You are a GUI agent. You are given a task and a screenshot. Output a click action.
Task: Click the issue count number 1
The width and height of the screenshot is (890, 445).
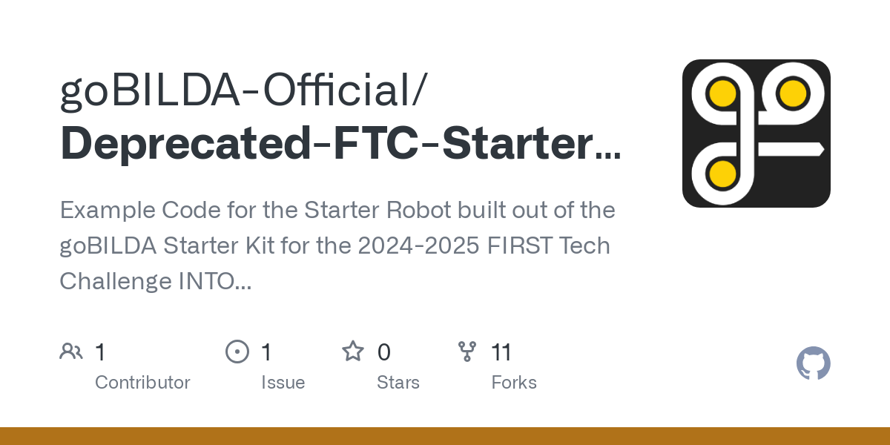tap(266, 352)
